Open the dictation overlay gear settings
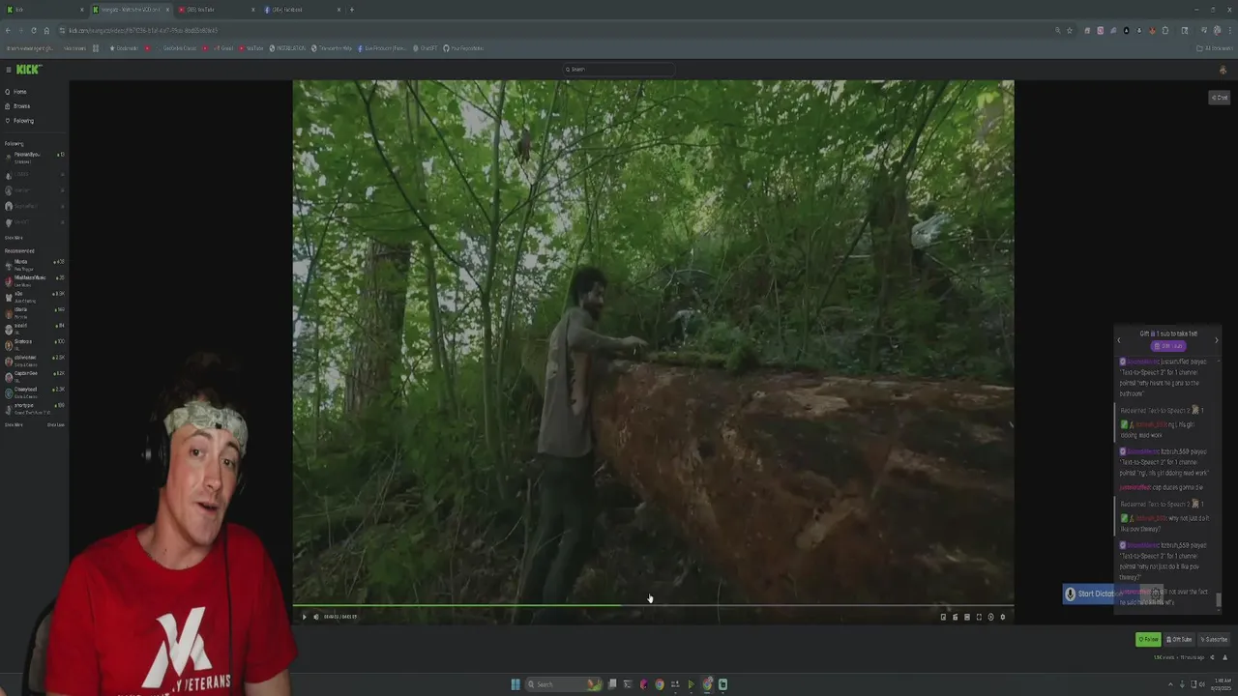 point(1156,593)
